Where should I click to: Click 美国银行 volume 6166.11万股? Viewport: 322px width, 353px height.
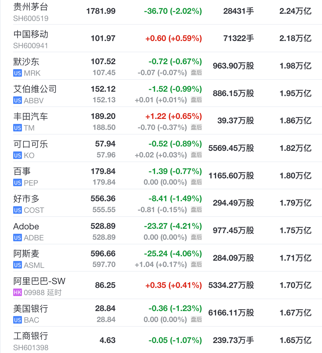coord(231,313)
